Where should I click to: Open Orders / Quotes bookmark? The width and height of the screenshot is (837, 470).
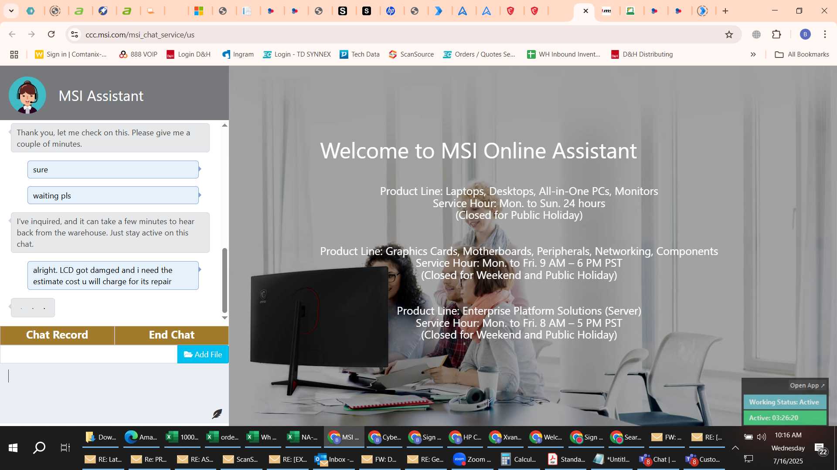point(479,54)
